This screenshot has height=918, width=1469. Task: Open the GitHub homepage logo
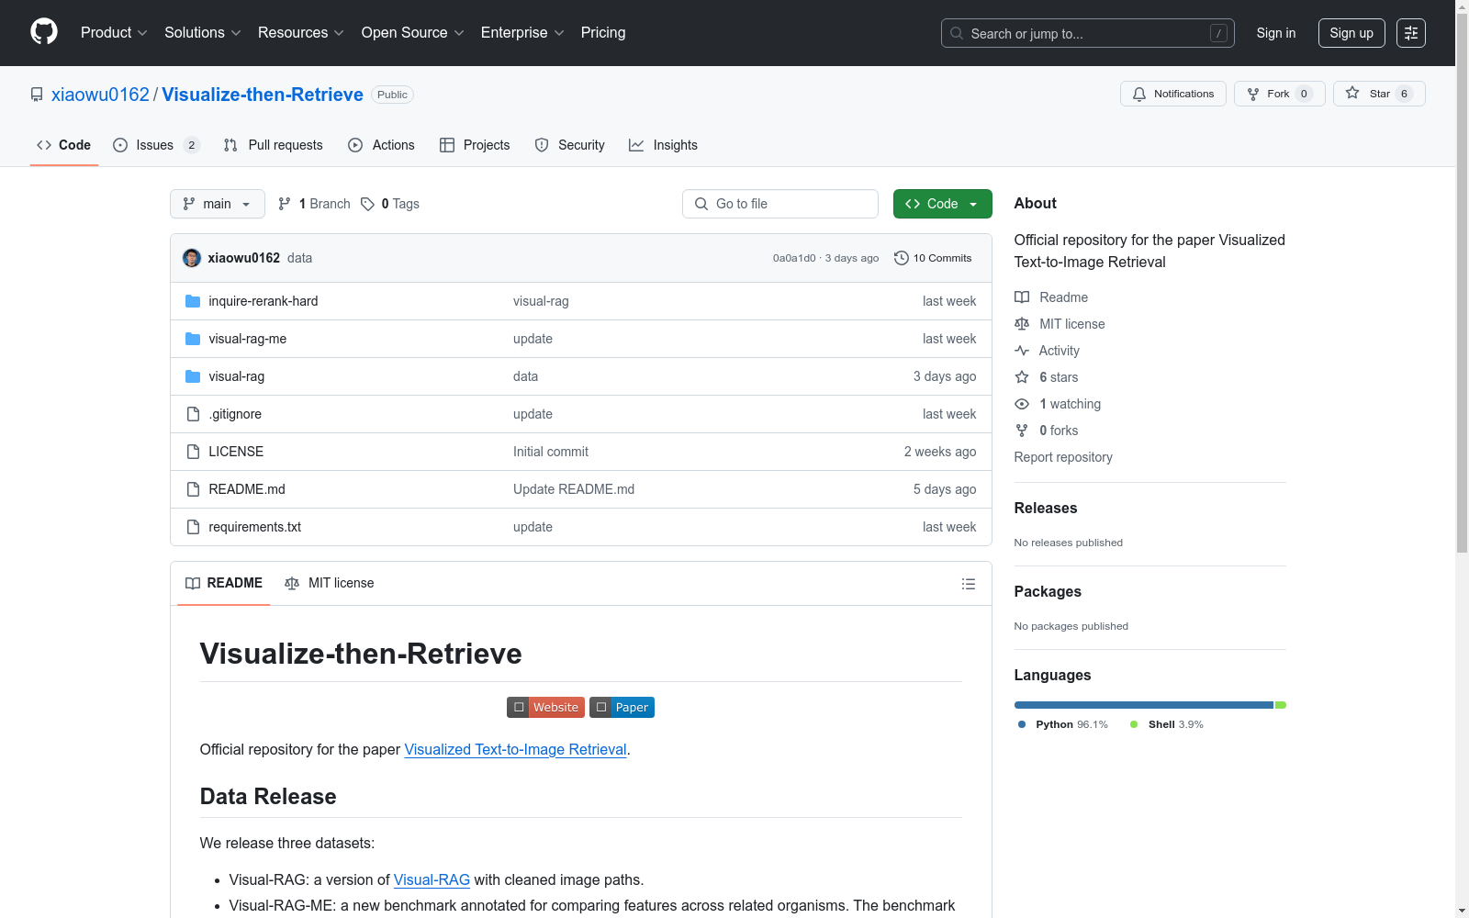[44, 32]
